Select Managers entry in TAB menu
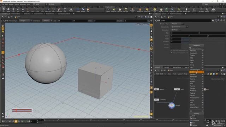 [x=196, y=74]
